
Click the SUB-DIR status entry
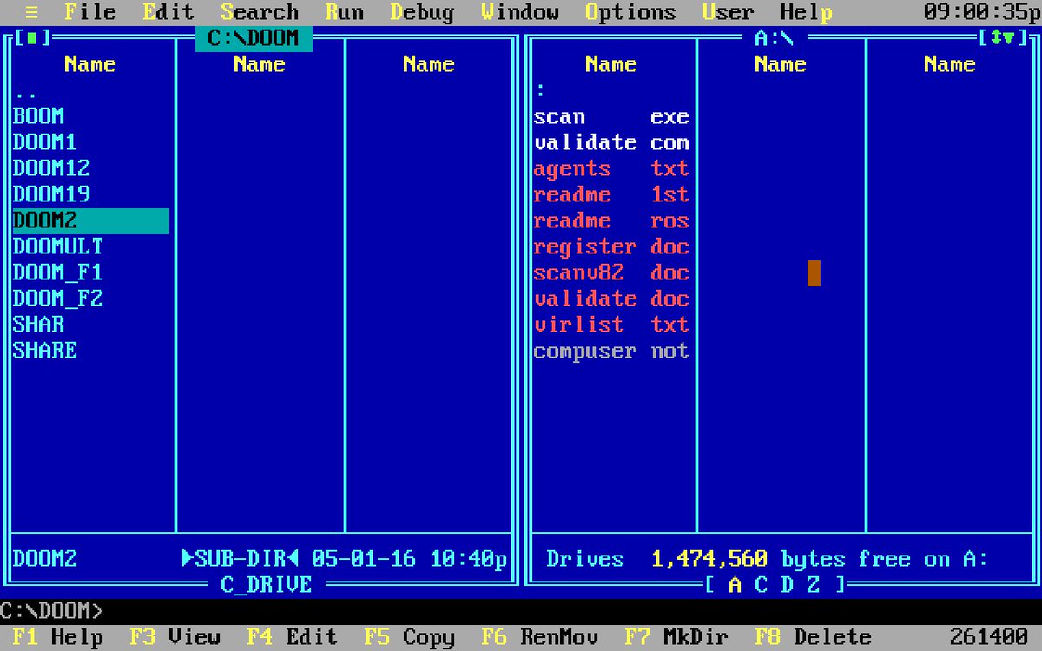241,559
